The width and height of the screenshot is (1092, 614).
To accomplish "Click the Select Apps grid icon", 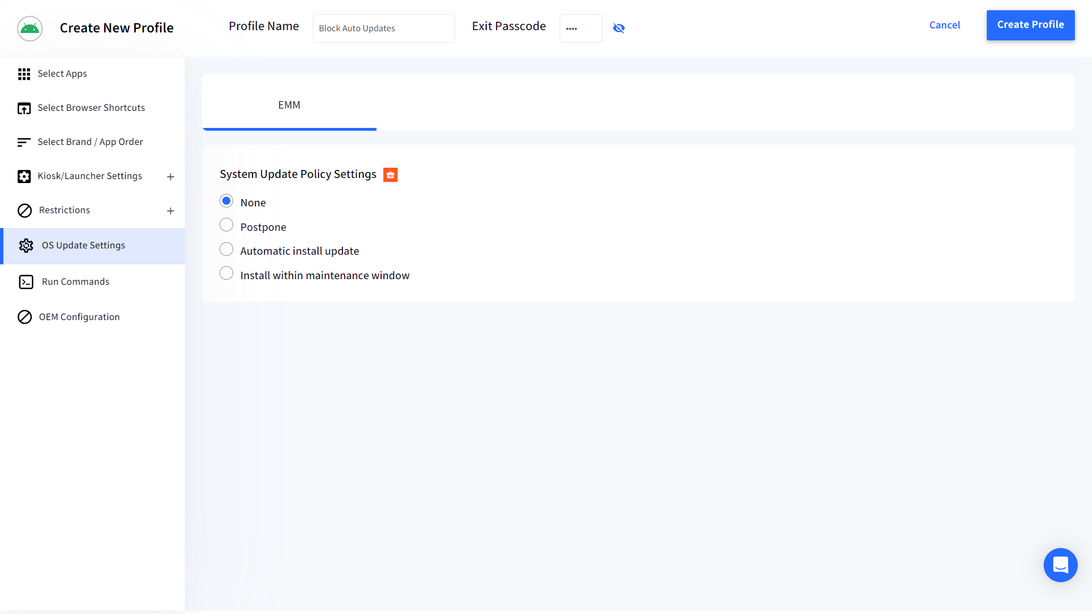I will click(24, 74).
